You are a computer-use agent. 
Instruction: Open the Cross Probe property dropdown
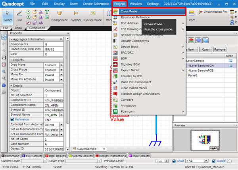click(61, 70)
